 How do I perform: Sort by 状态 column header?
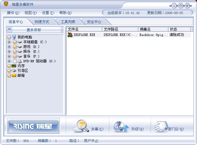pos(180,29)
